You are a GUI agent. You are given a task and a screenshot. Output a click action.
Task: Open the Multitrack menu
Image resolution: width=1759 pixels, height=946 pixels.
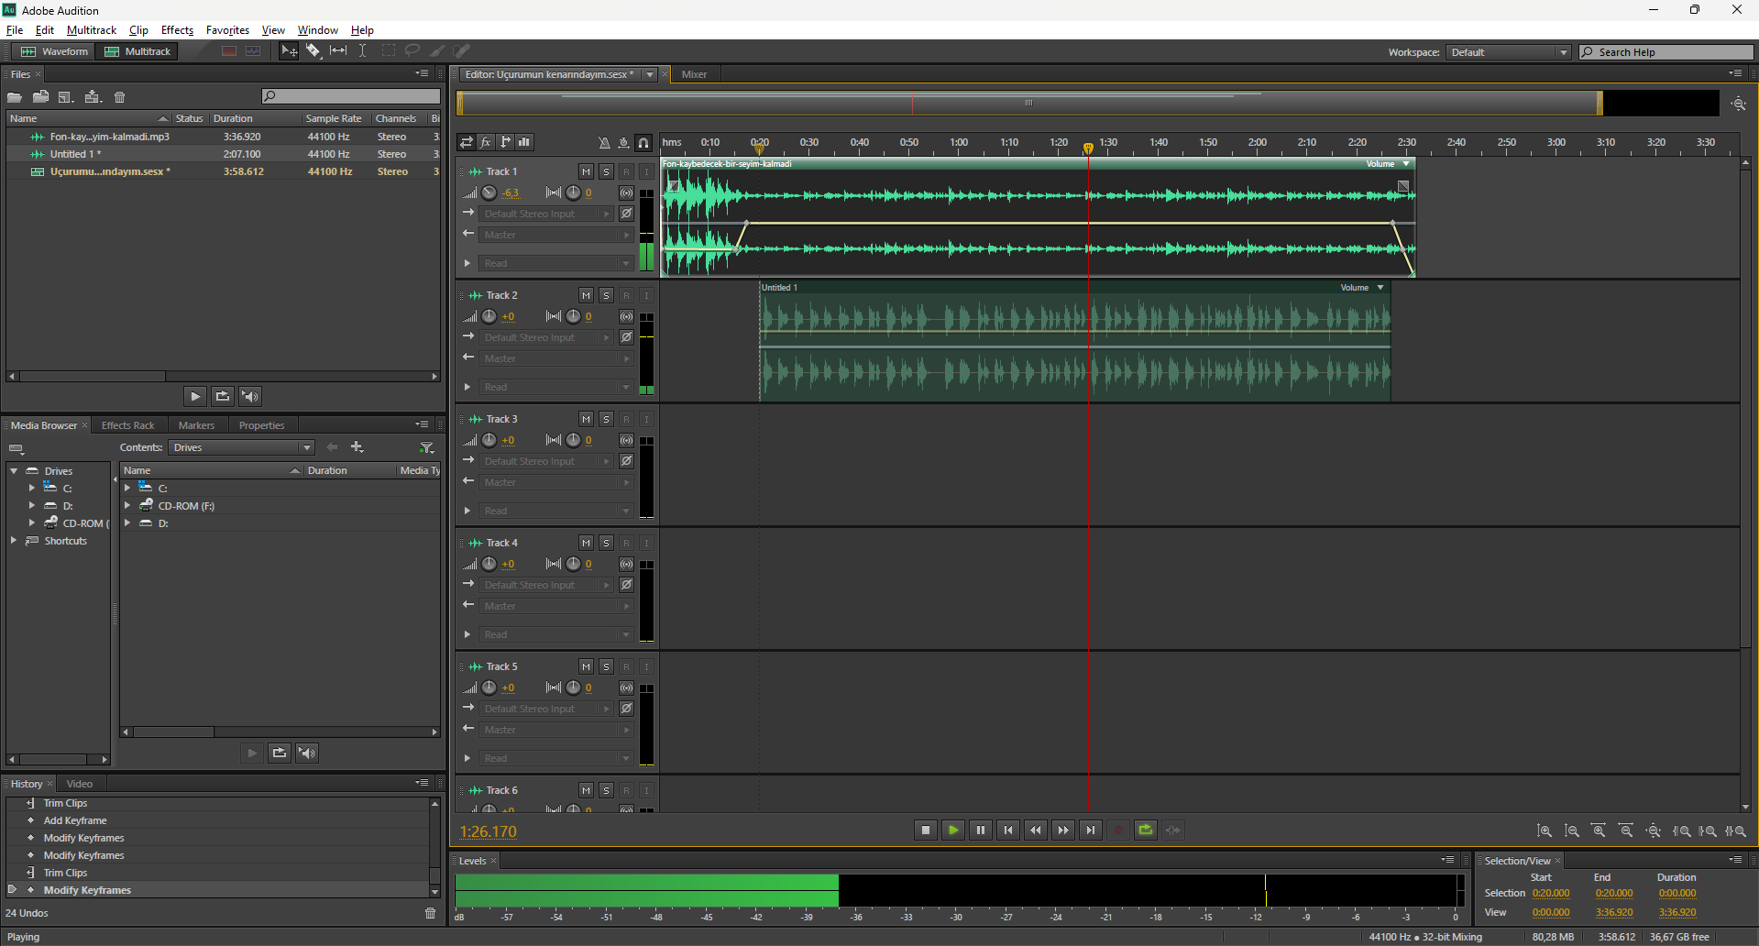click(x=92, y=30)
